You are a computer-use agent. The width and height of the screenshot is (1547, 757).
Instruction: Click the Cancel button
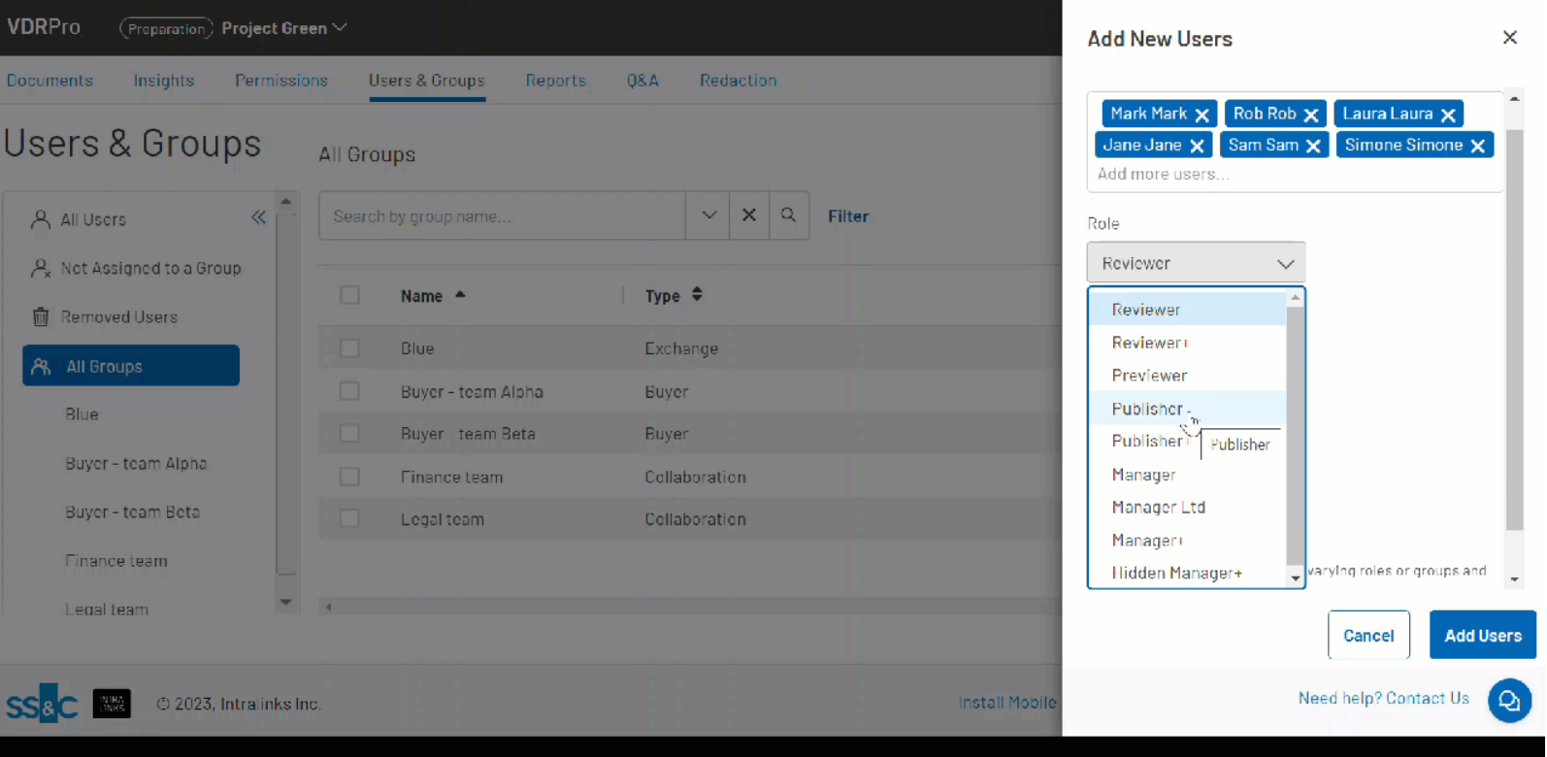pyautogui.click(x=1367, y=636)
